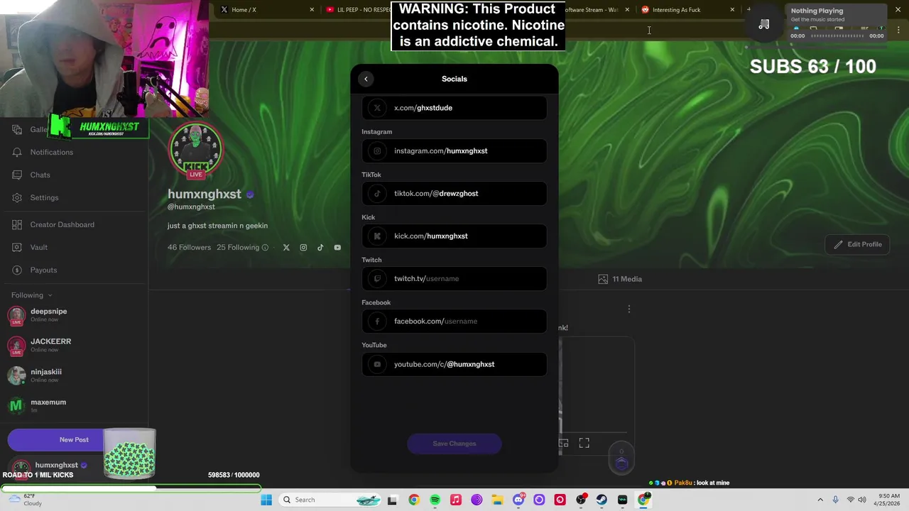909x511 pixels.
Task: Open Discord from the taskbar
Action: 518,500
